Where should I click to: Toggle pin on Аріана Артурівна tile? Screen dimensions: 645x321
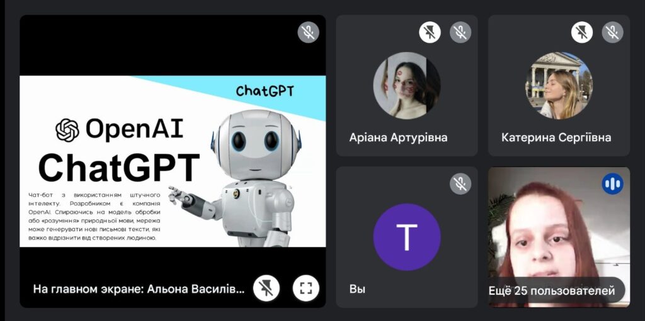[x=430, y=32]
